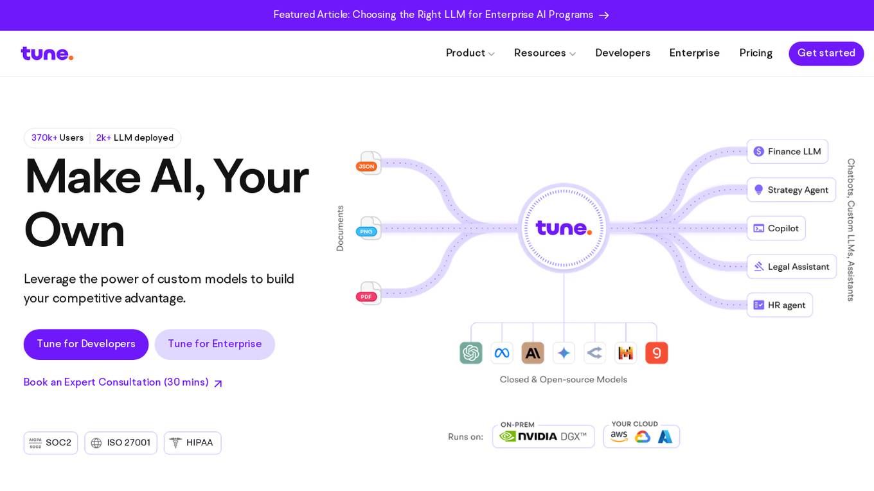Expand the Resources dropdown menu

coord(545,53)
